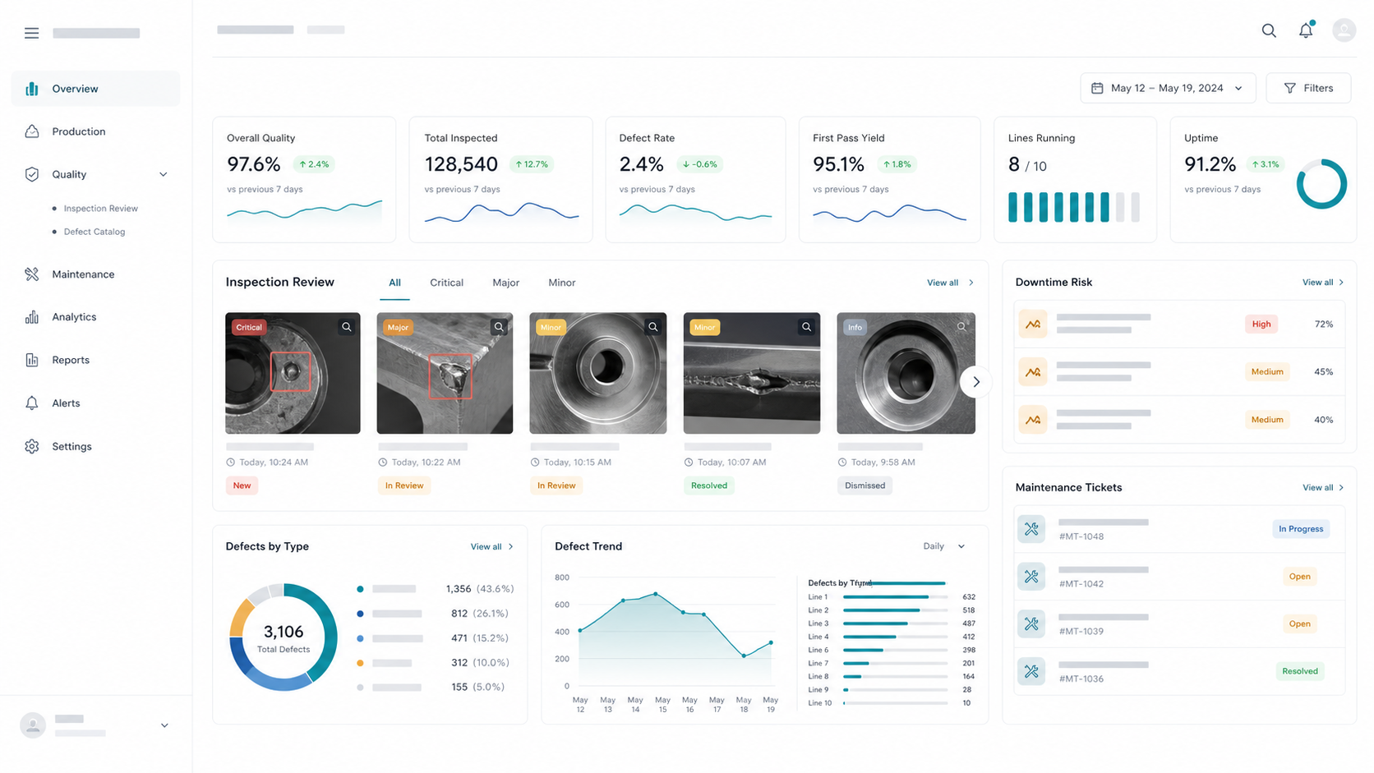Zoom the Critical defect image magnifier
Viewport: 1374px width, 773px height.
[347, 327]
